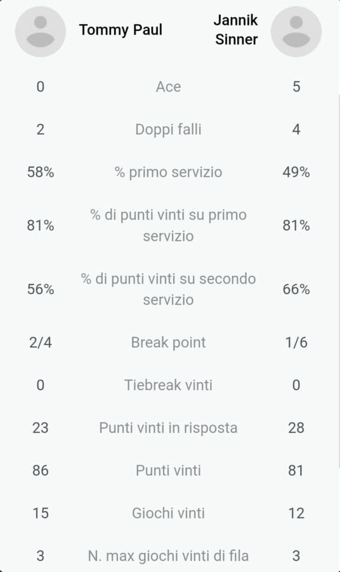Screen dimensions: 340x572
Task: Click Sinner's 1/6 break point value
Action: click(296, 343)
